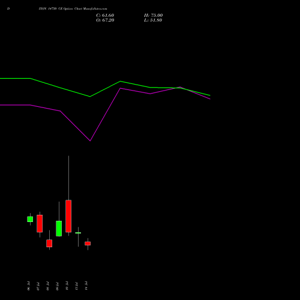The image size is (300, 300).
Task: Click the CE Options Chart title text
Action: pyautogui.click(x=73, y=8)
